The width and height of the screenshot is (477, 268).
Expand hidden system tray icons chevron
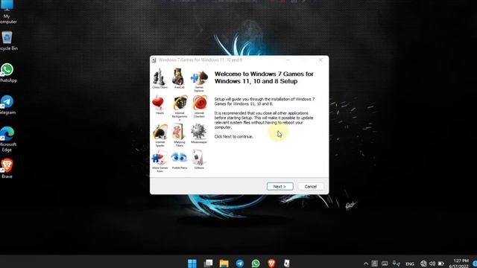(x=366, y=264)
